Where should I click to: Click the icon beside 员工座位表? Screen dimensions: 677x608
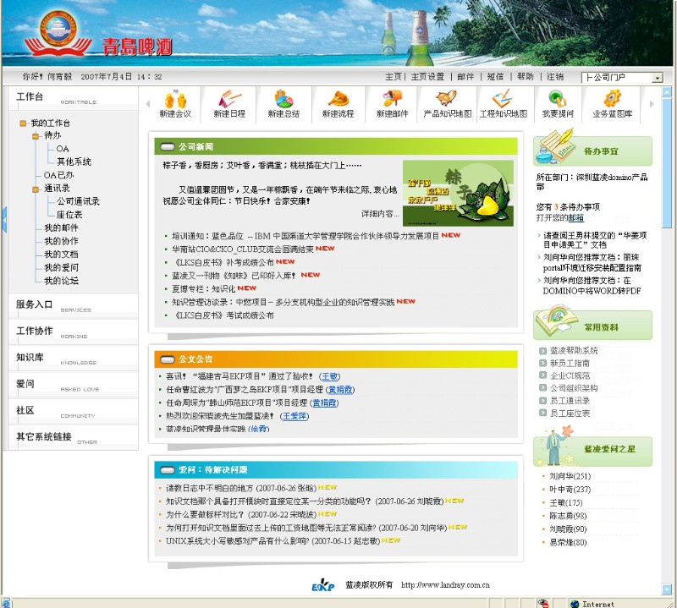[543, 413]
